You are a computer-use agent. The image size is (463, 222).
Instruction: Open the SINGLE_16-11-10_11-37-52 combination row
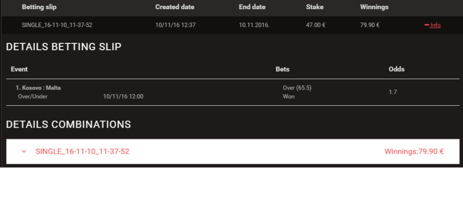[x=233, y=151]
